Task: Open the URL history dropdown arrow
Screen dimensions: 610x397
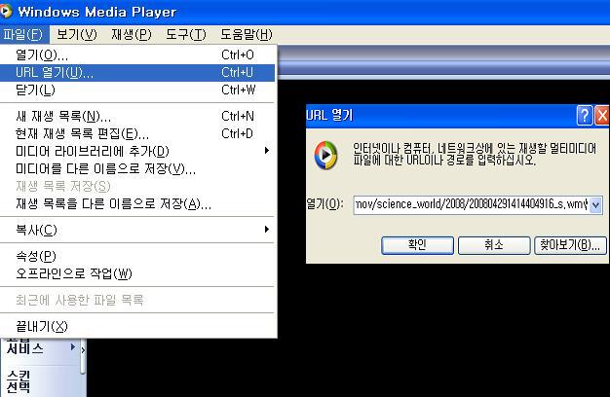Action: click(x=595, y=204)
